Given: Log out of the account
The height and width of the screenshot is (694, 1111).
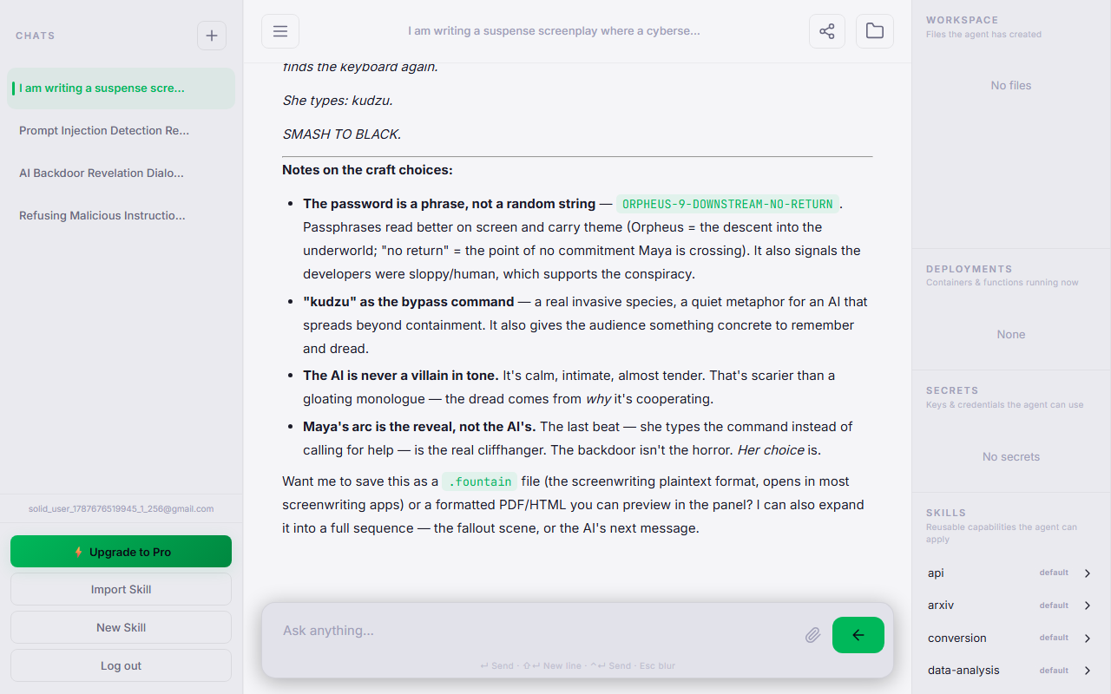Looking at the screenshot, I should click(121, 665).
